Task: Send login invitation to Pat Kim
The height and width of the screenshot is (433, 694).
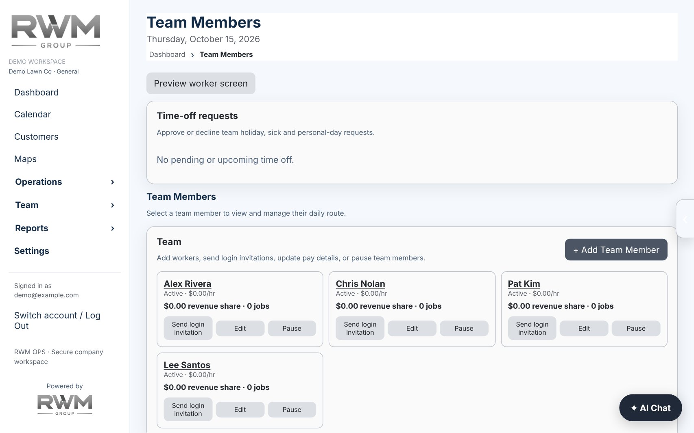Action: coord(532,328)
